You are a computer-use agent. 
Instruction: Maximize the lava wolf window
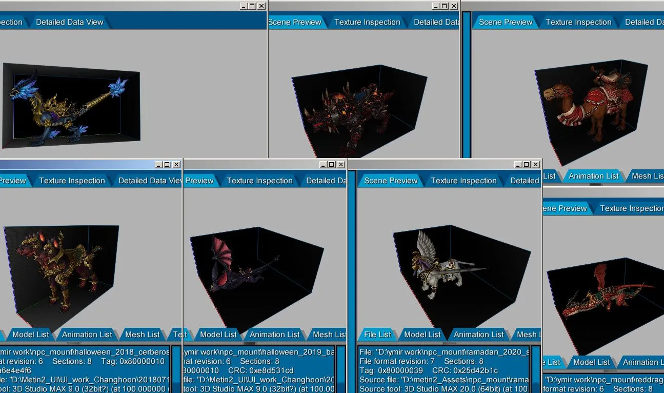[444, 6]
